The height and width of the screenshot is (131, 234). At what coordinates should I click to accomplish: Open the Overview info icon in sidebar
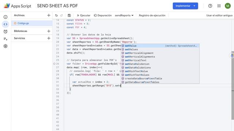5,17
